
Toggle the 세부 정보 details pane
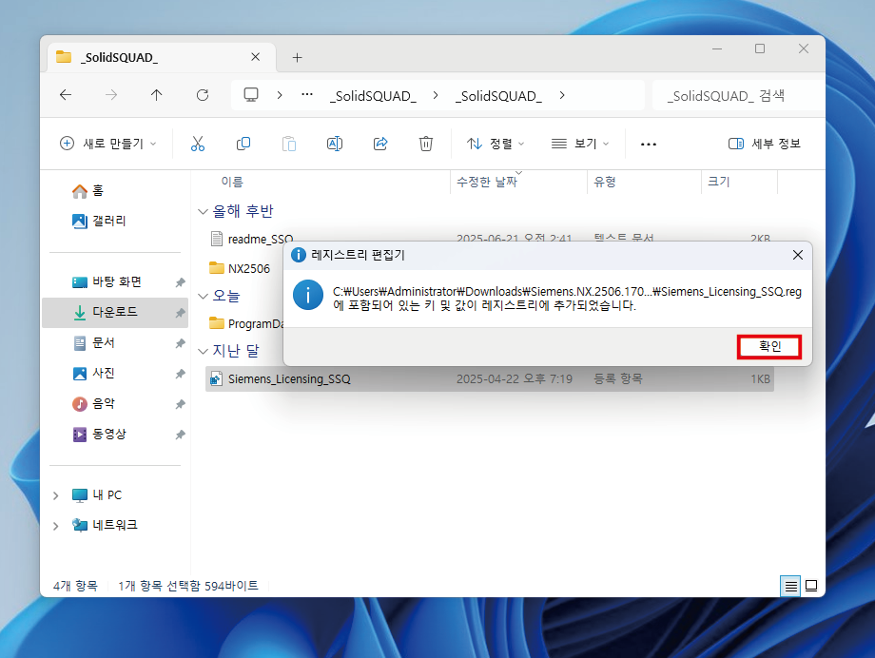pos(765,144)
